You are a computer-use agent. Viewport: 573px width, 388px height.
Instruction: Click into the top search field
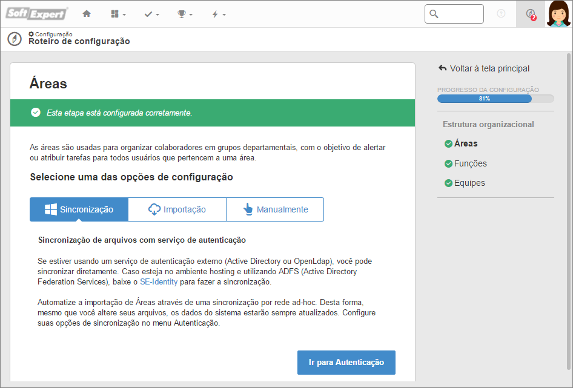coord(454,14)
